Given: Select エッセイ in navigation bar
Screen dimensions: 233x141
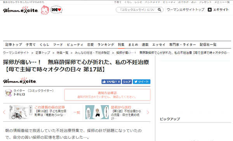Looking at the screenshot, I should [159, 44].
